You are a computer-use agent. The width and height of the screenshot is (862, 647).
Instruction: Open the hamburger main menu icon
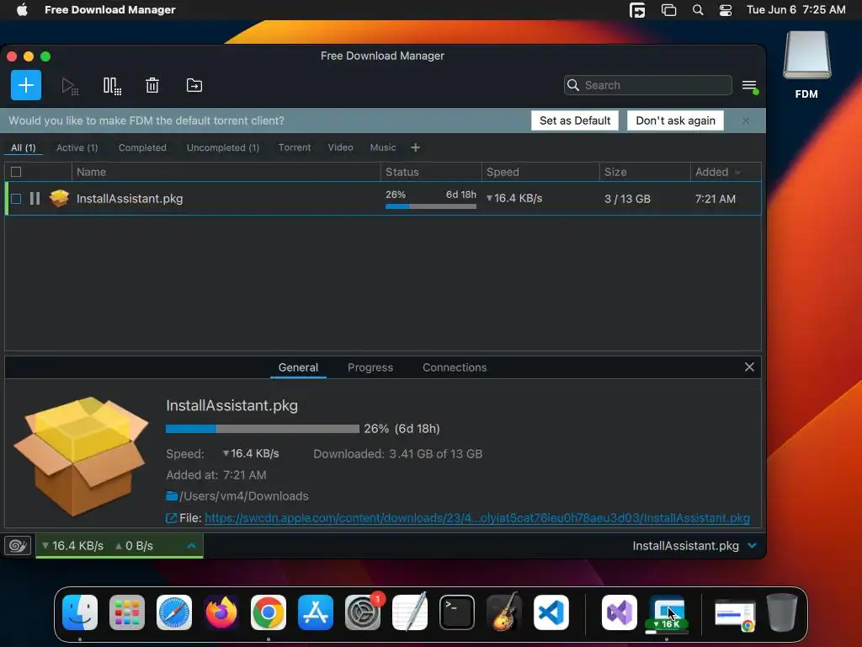(x=749, y=86)
